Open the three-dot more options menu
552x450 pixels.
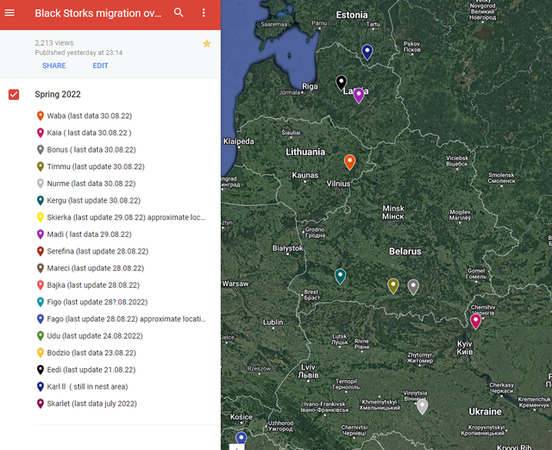coord(204,13)
